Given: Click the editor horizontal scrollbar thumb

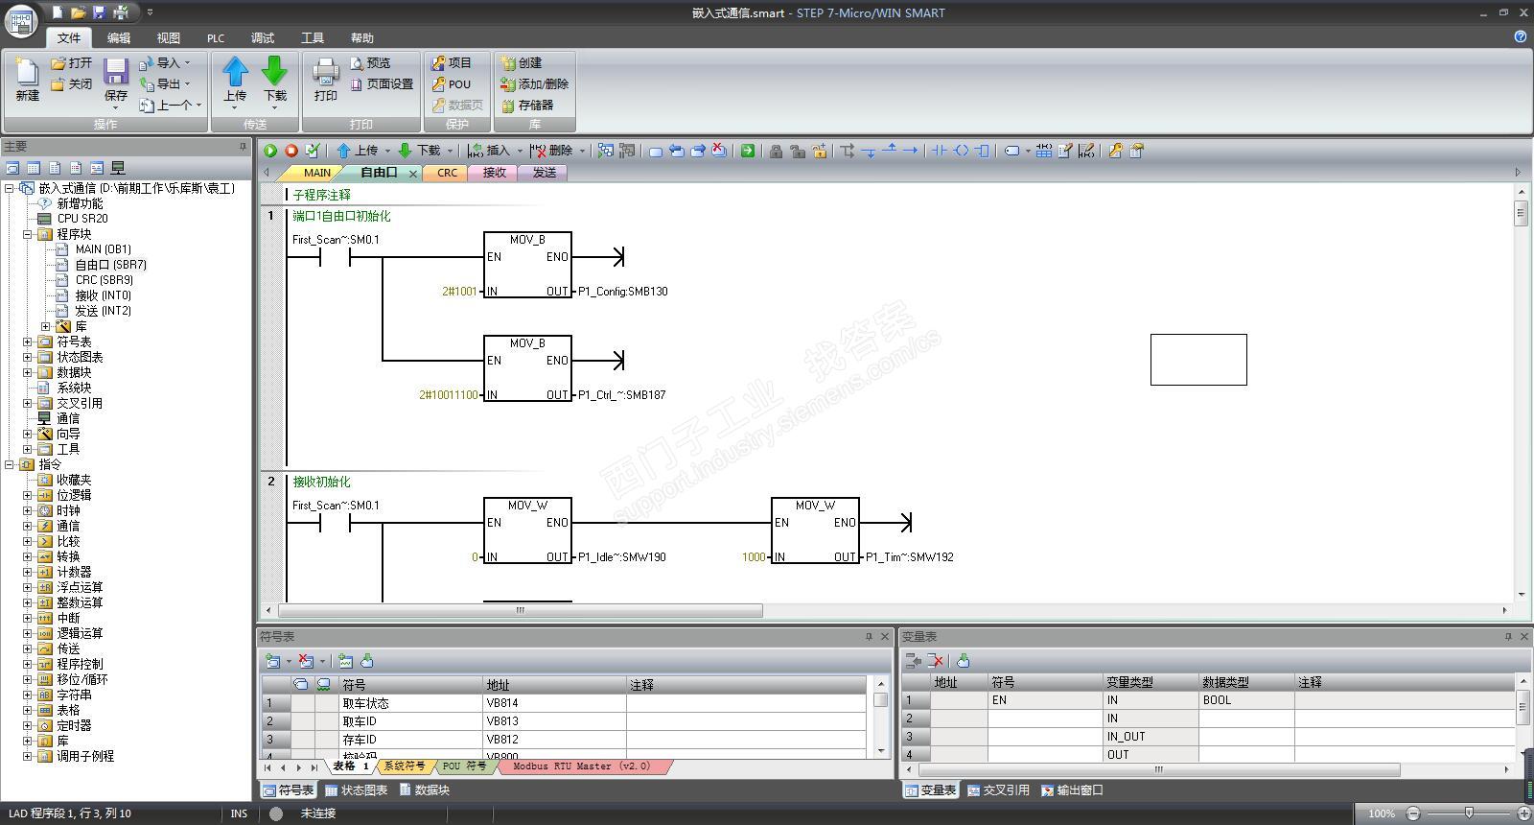Looking at the screenshot, I should coord(519,610).
